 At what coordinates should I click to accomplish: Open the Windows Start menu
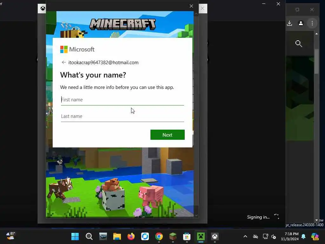coord(75,236)
